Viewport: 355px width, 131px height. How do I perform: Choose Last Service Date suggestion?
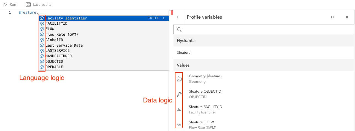click(64, 45)
